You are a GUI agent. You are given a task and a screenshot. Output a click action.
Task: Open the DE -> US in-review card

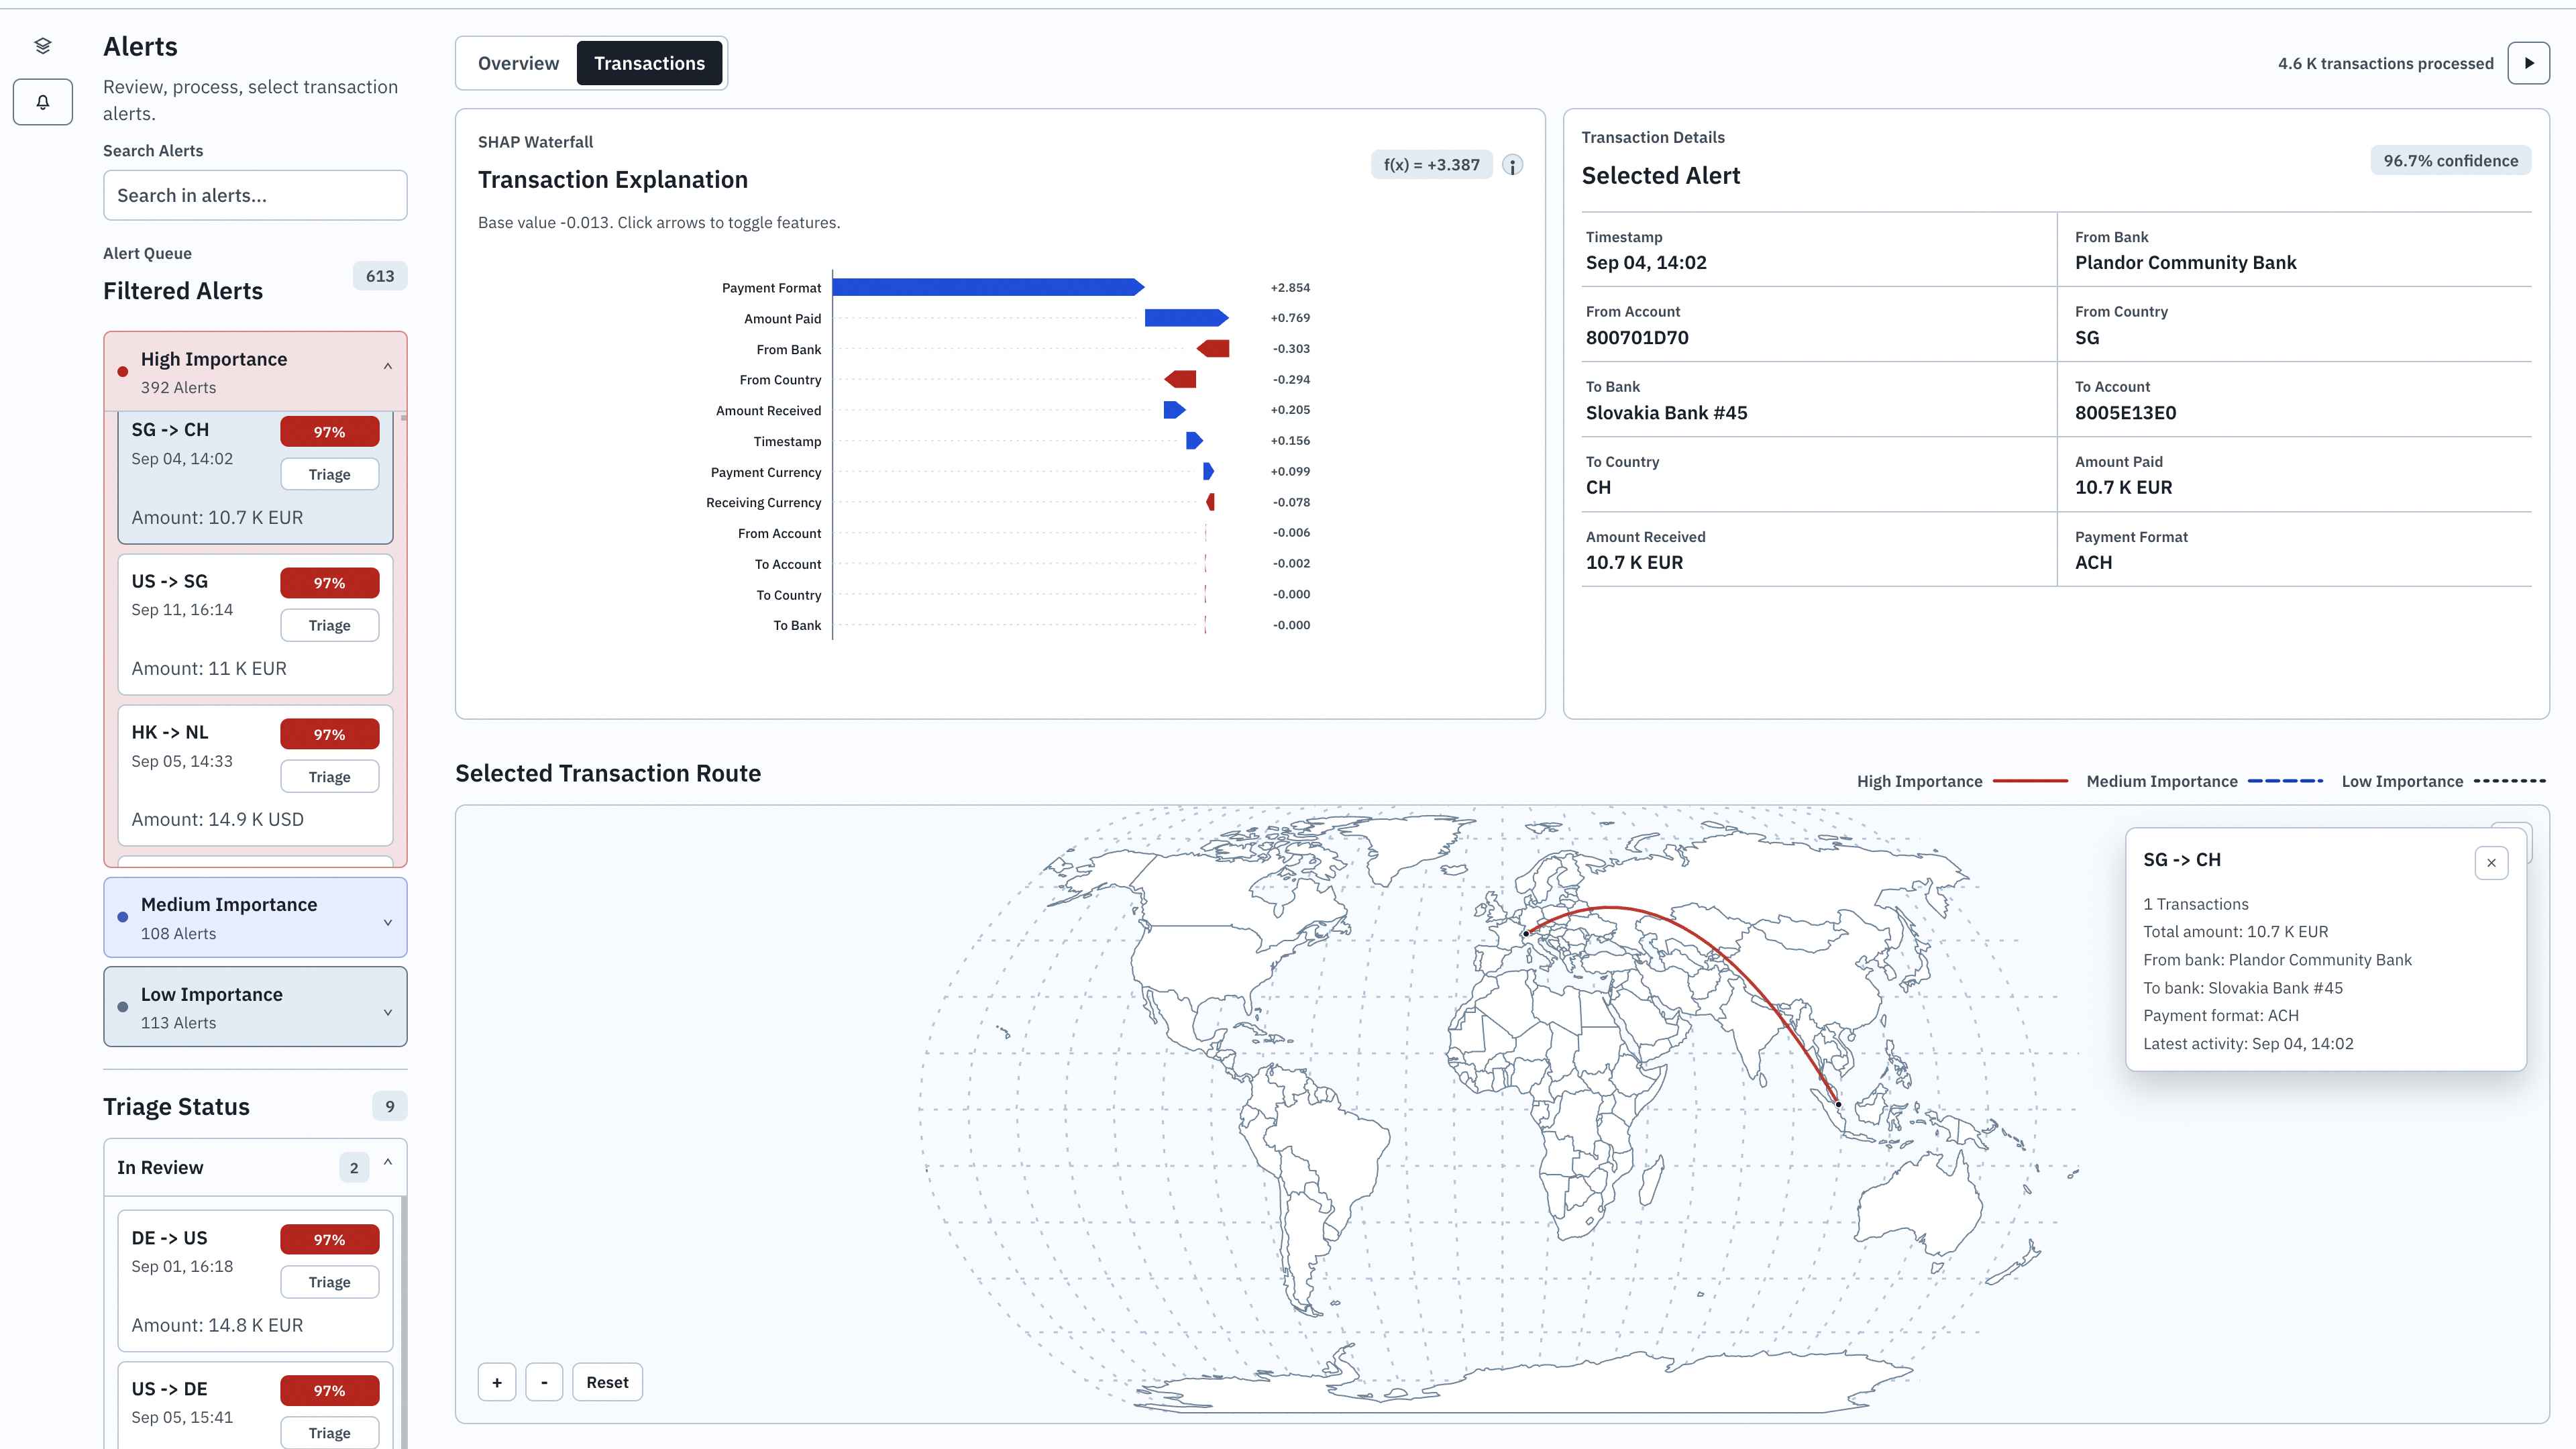pyautogui.click(x=255, y=1281)
